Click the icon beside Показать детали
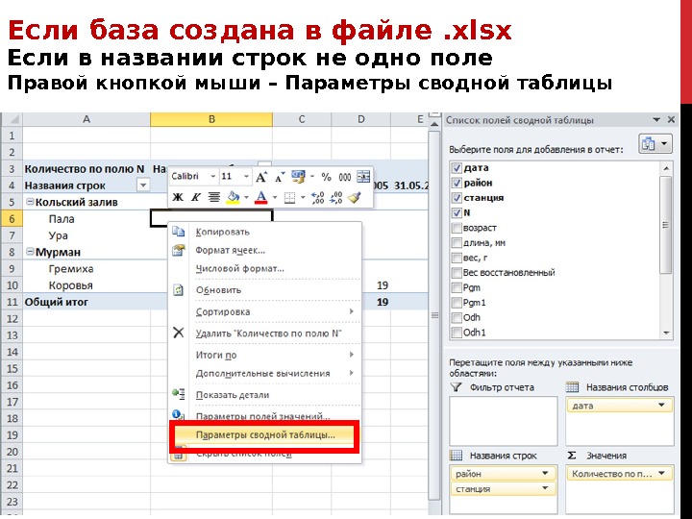Viewport: 692px width, 519px height. point(179,394)
